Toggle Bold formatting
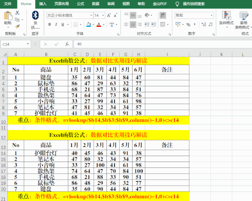The height and width of the screenshot is (201, 252). pos(50,24)
